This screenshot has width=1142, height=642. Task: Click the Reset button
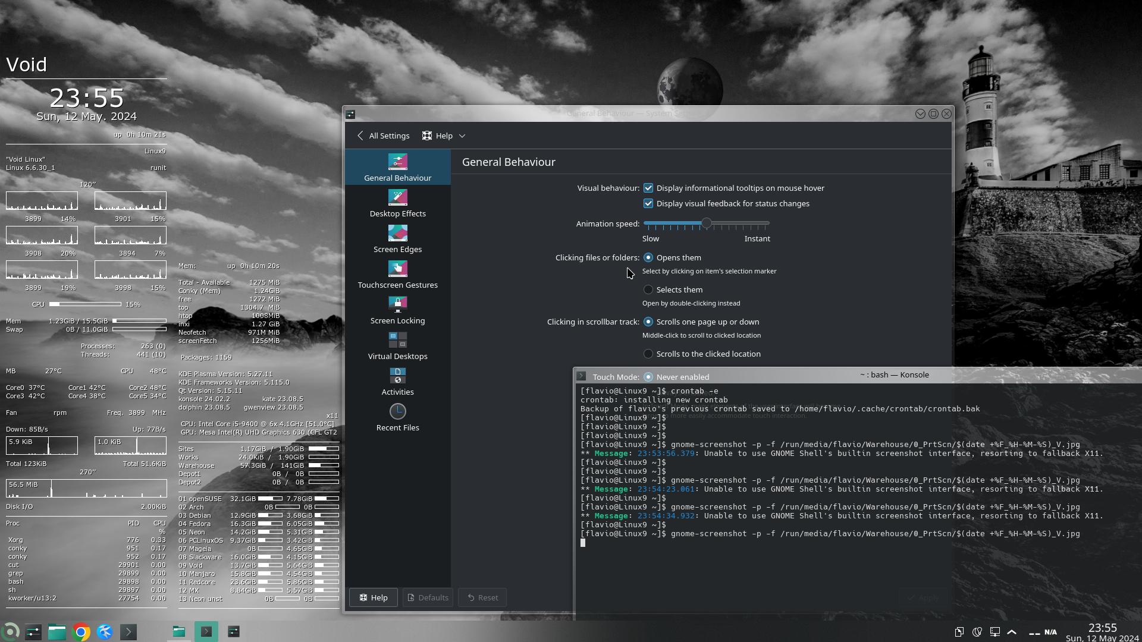pyautogui.click(x=482, y=597)
